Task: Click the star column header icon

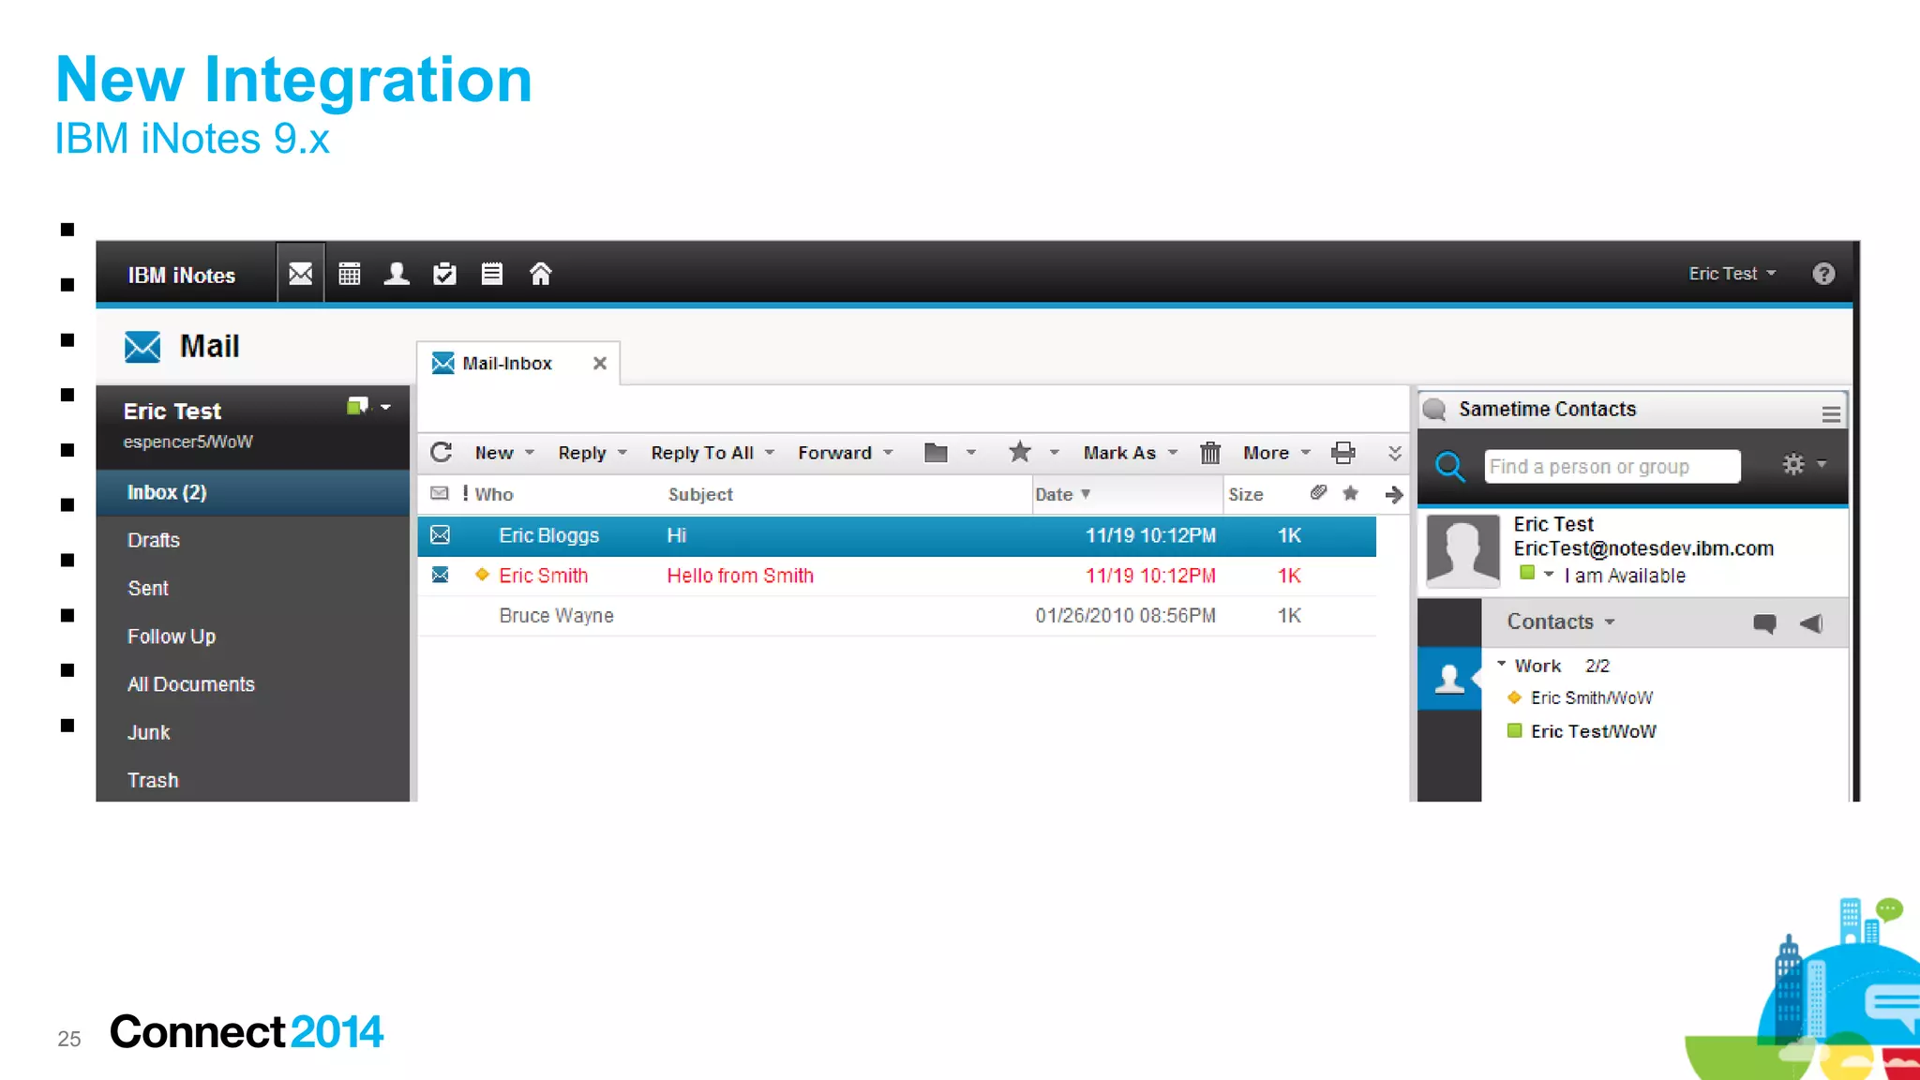Action: (1351, 493)
